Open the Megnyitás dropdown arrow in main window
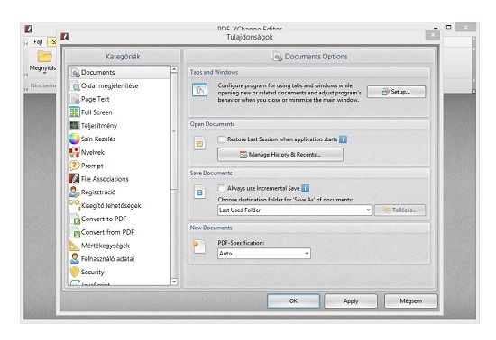Screen dimensions: 496x340 (x=44, y=73)
